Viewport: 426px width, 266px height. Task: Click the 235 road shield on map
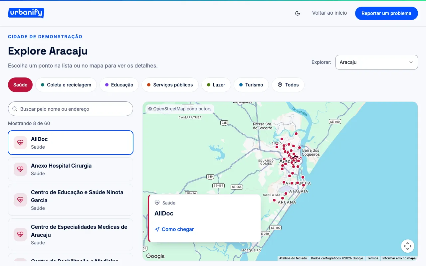[x=224, y=123]
